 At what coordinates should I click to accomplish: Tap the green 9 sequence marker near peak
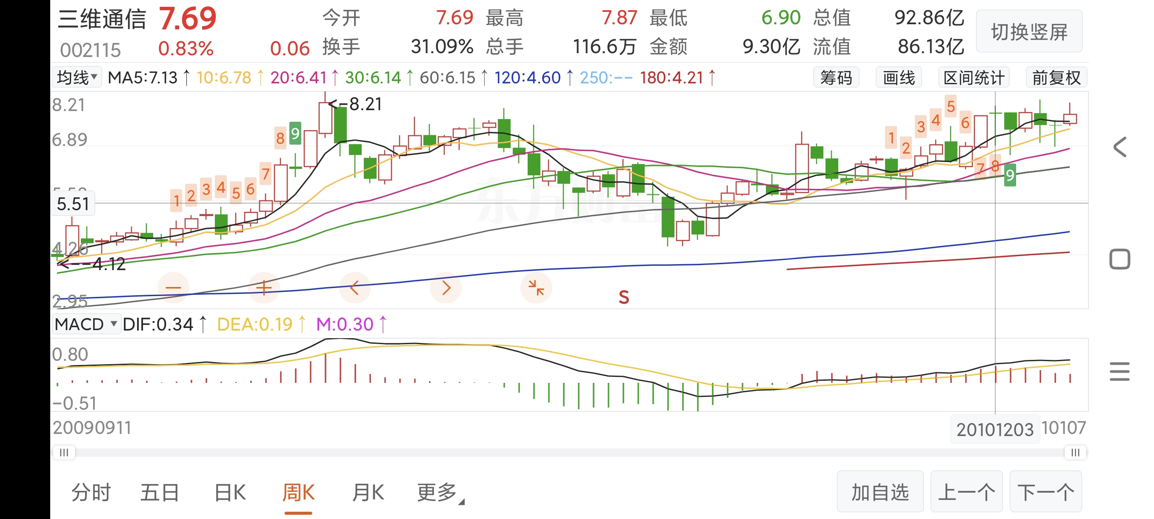coord(295,134)
